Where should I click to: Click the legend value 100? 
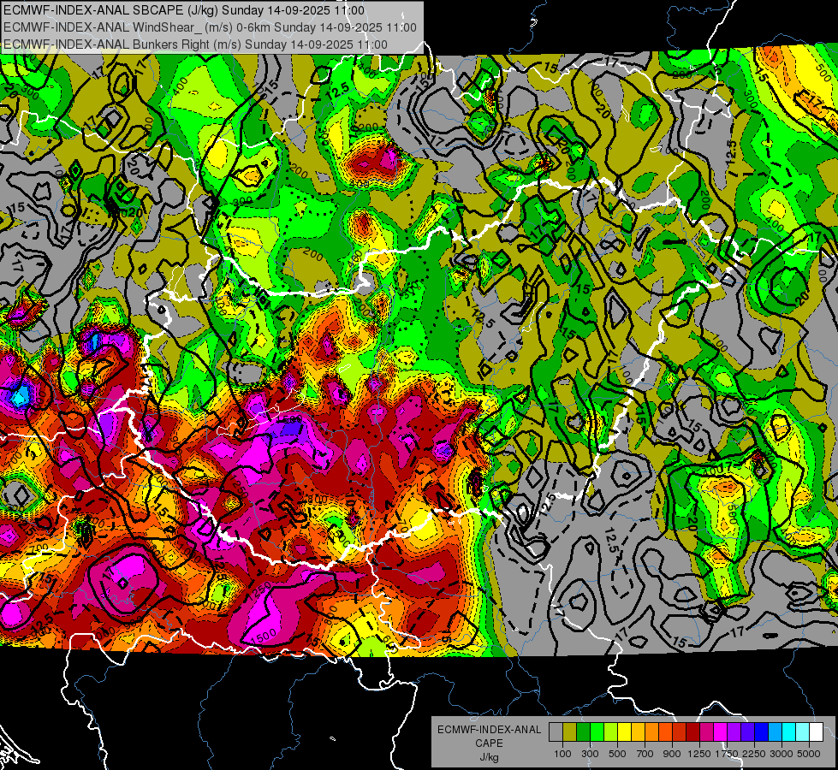coord(562,754)
